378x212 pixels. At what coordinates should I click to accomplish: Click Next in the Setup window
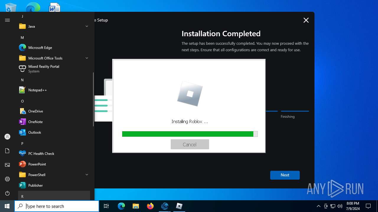[285, 175]
